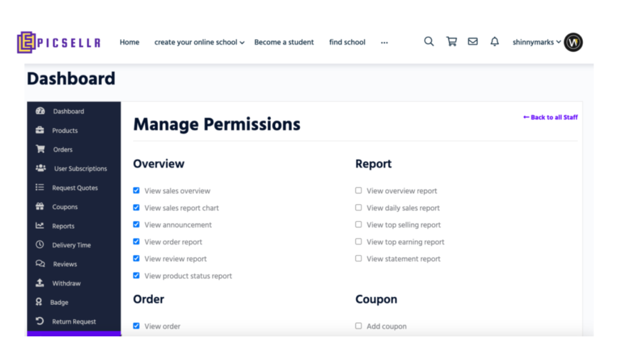This screenshot has width=629, height=354.
Task: Click the Report section heading
Action: click(x=373, y=163)
